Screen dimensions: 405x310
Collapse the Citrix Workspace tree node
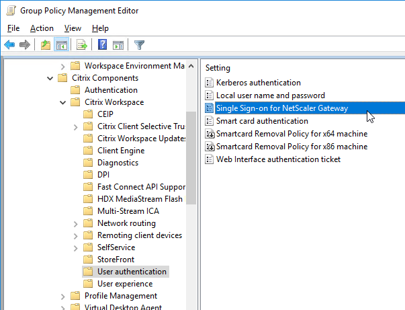(62, 102)
